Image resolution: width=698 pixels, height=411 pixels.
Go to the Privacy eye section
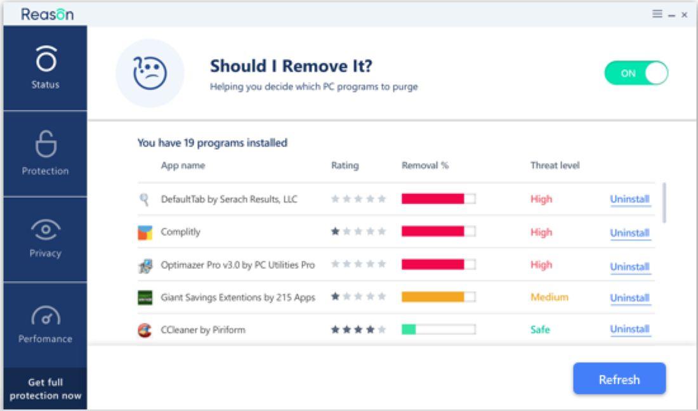point(46,239)
